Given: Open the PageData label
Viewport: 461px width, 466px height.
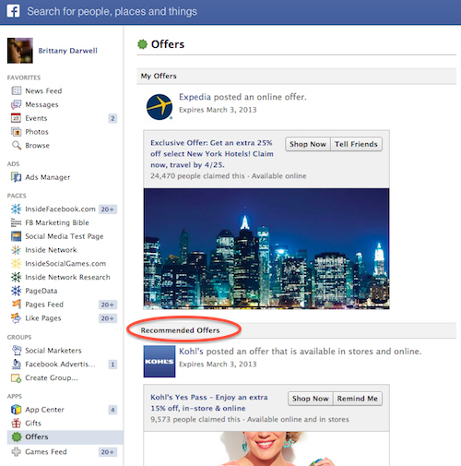Looking at the screenshot, I should point(41,291).
